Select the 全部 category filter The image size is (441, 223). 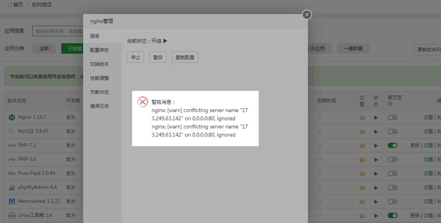[x=44, y=49]
